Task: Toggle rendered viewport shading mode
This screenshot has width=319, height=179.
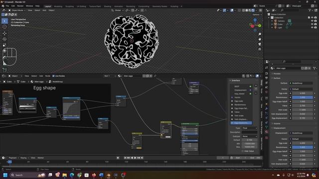Action: [253, 10]
